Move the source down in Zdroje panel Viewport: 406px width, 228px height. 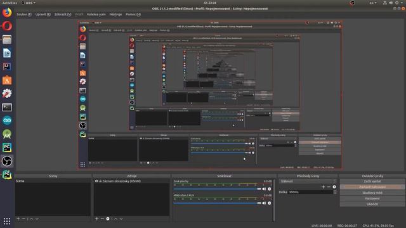tap(121, 218)
